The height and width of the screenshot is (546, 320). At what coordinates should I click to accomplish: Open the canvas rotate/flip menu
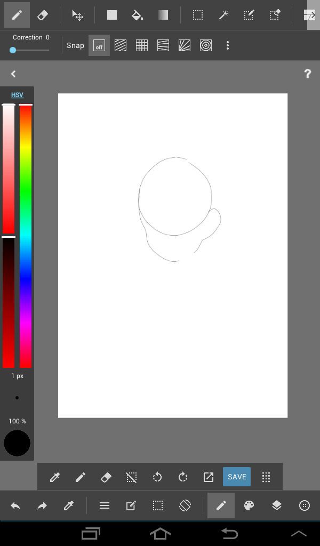pyautogui.click(x=185, y=505)
